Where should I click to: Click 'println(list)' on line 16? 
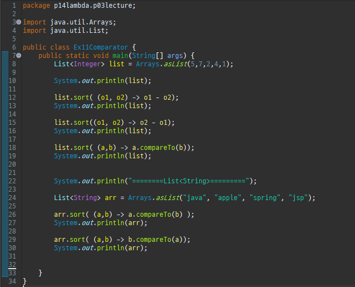(122, 131)
